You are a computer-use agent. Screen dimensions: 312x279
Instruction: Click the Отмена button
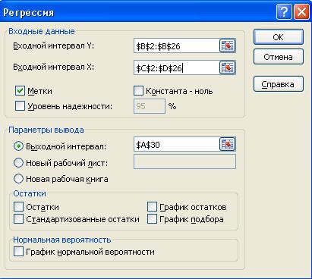pos(279,57)
